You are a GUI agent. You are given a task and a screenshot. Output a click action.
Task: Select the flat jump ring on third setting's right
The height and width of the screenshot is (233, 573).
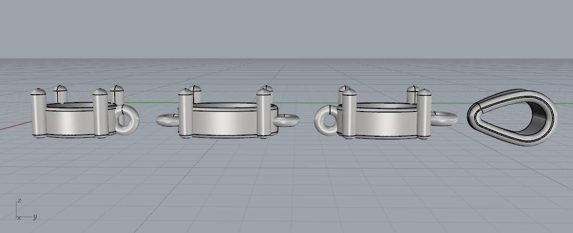[x=444, y=119]
